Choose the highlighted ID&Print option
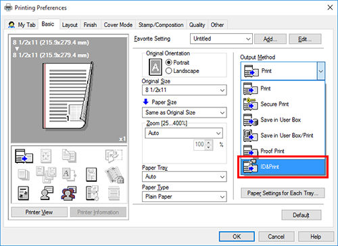 point(283,167)
